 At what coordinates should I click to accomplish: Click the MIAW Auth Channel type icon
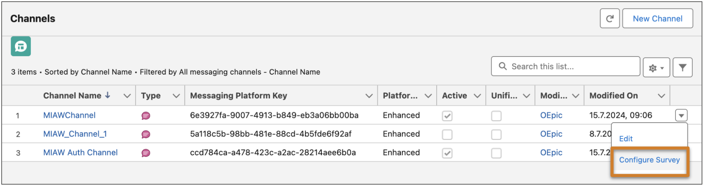146,153
